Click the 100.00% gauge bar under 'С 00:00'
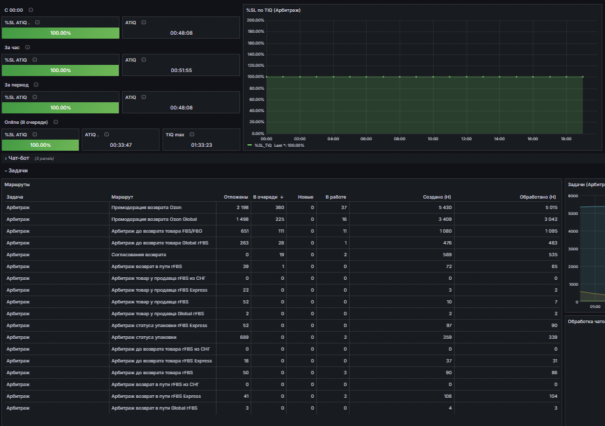This screenshot has width=605, height=426. click(x=60, y=33)
